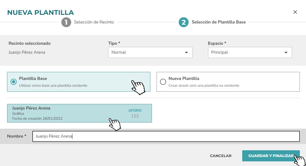Screen dimensions: 306x166
Task: Select the Juanjo Pérez Arena template card
Action: pos(80,113)
